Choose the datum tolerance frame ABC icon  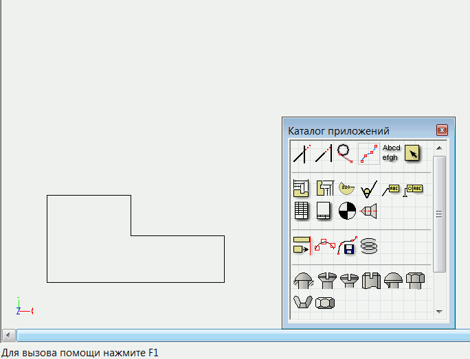[413, 190]
